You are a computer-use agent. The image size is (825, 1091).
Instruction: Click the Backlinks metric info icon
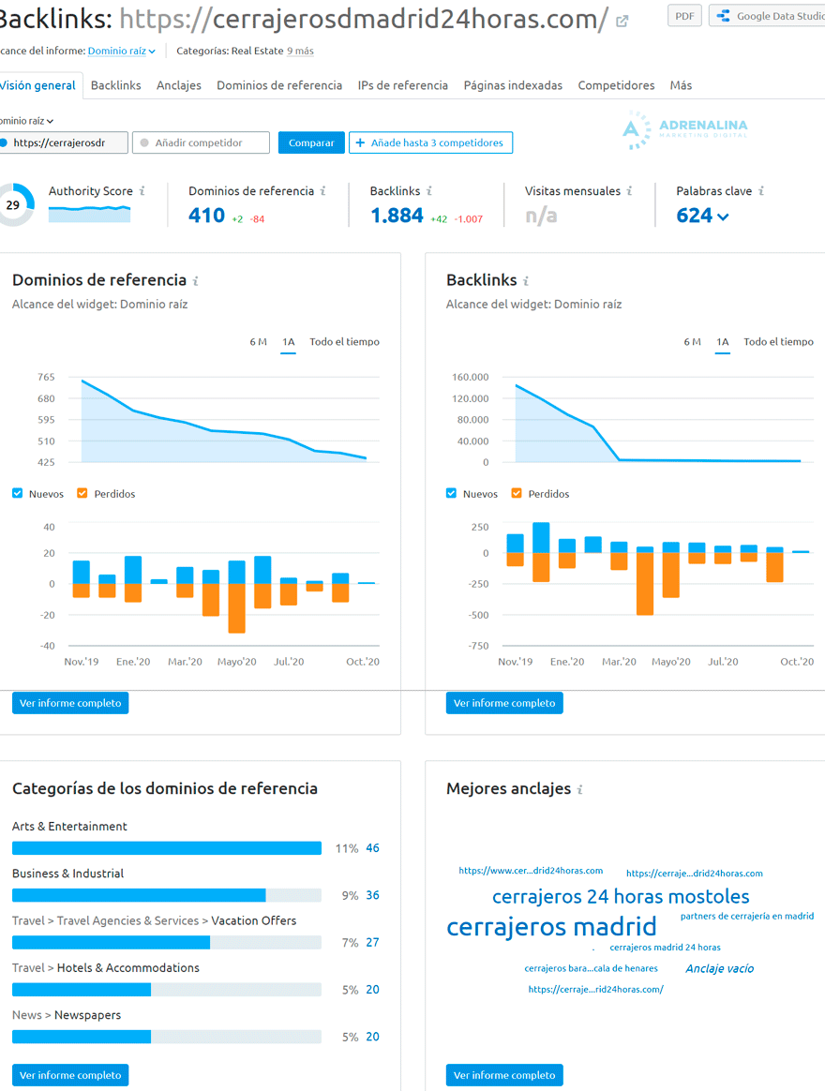430,190
